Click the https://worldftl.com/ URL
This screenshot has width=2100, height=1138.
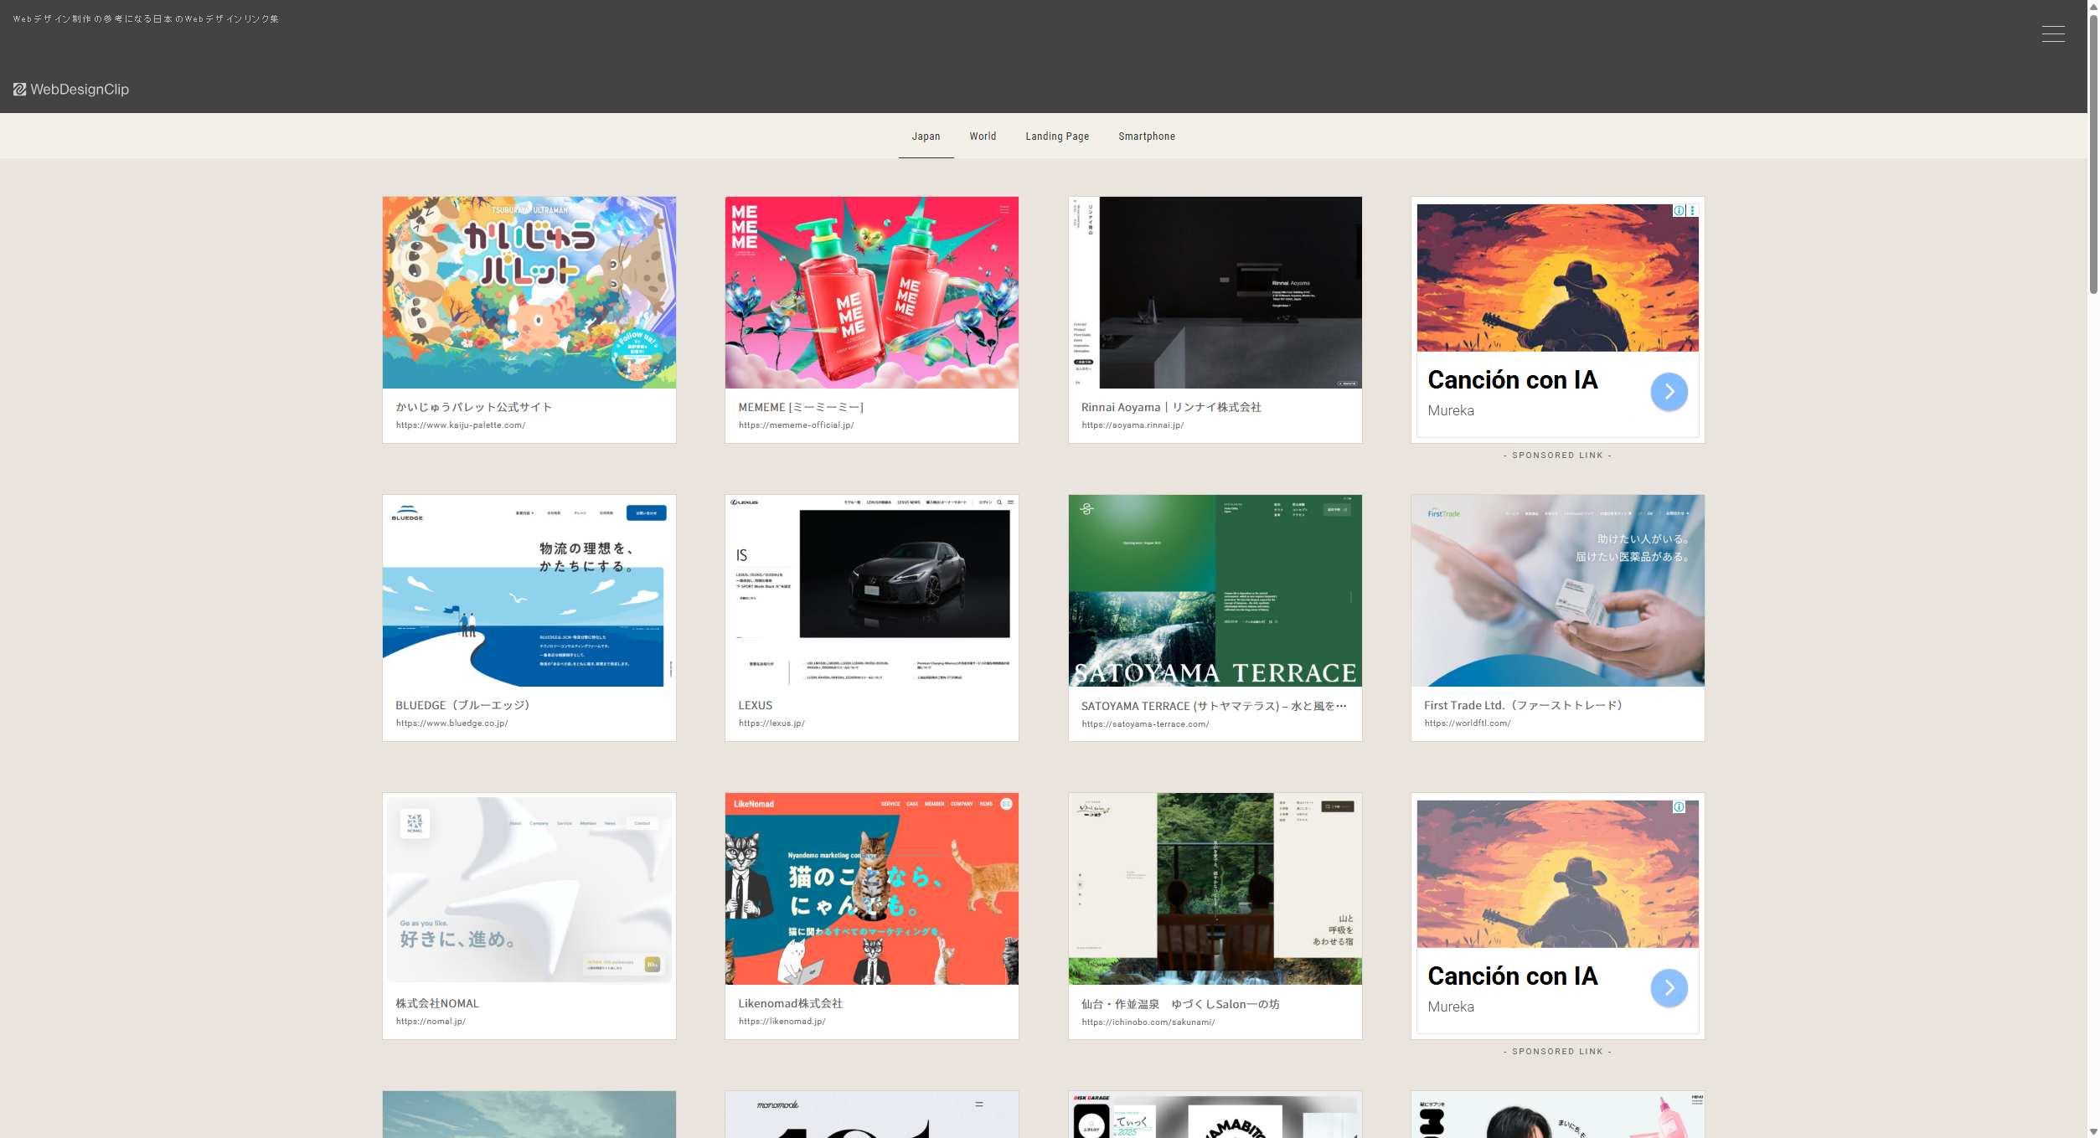[x=1467, y=723]
